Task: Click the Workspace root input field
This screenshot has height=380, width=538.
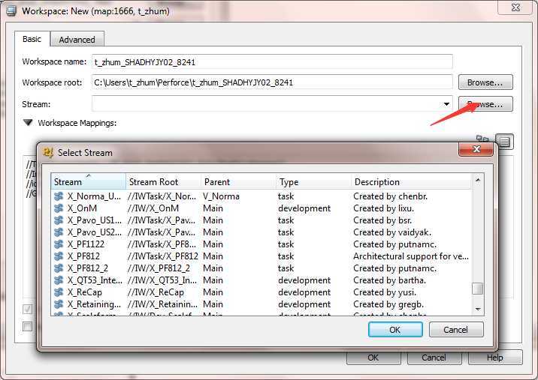Action: point(272,82)
